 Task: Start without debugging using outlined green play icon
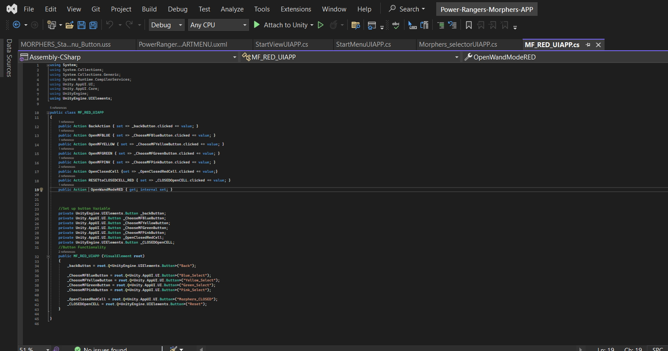point(321,25)
